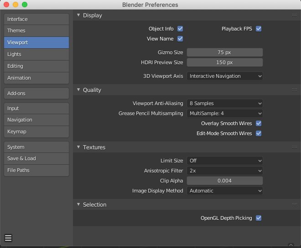
Task: Collapse the Display panel
Action: pos(78,15)
